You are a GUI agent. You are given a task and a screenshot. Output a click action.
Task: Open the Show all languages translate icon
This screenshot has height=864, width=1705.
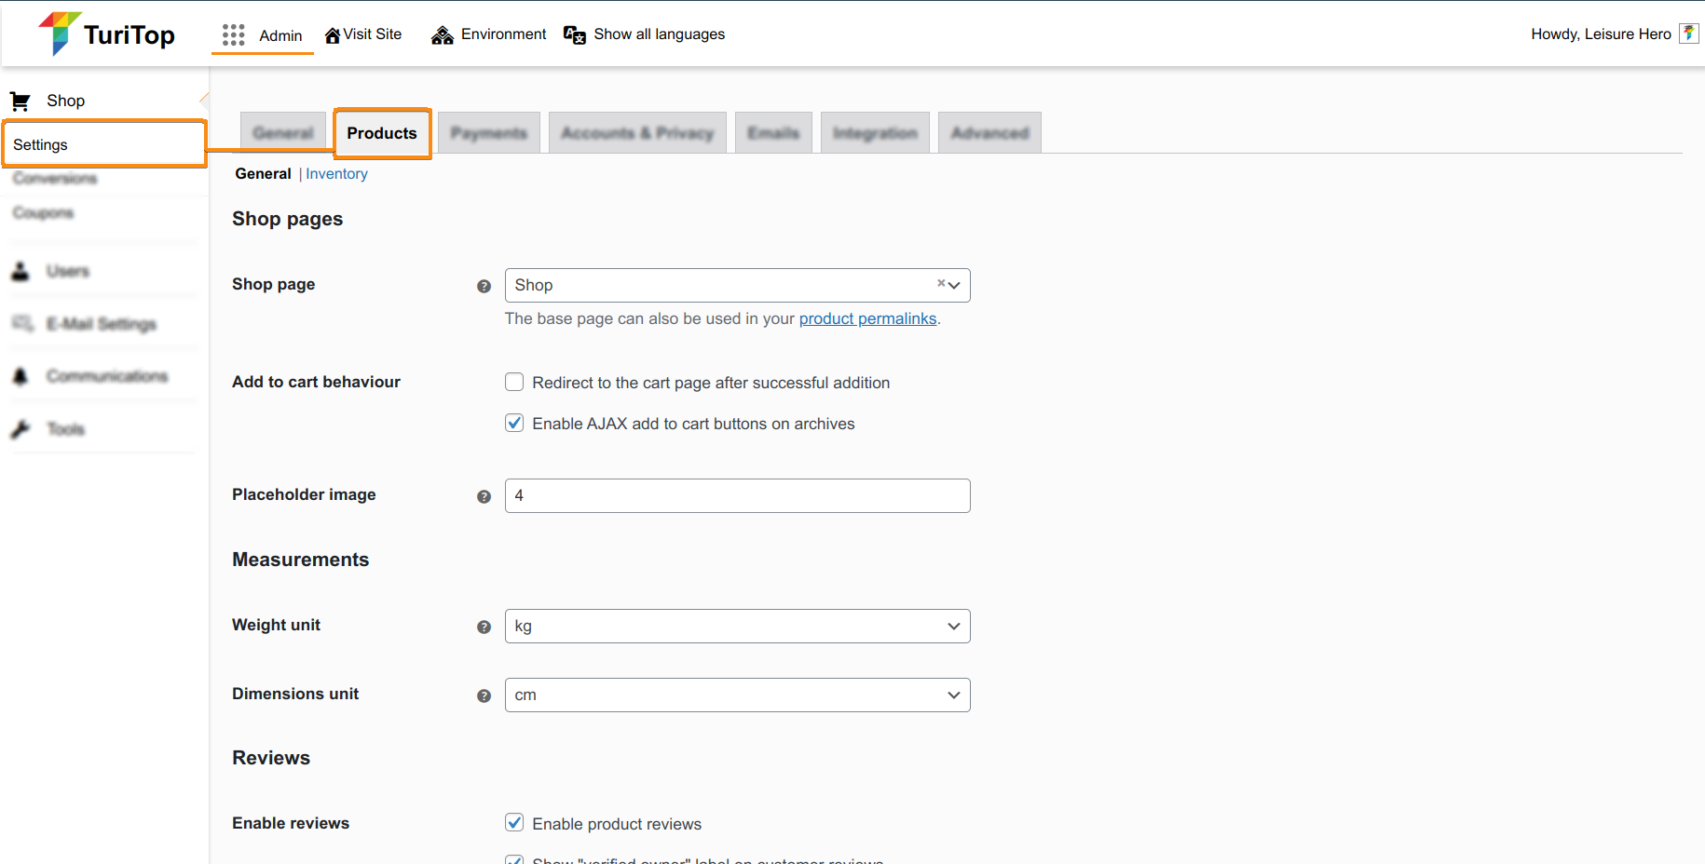pos(574,34)
